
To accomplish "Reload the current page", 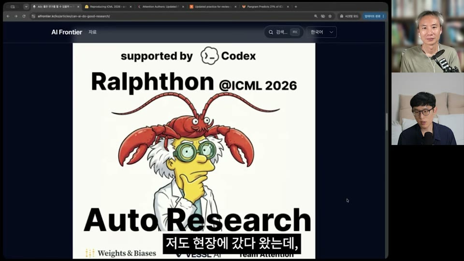I will [24, 16].
